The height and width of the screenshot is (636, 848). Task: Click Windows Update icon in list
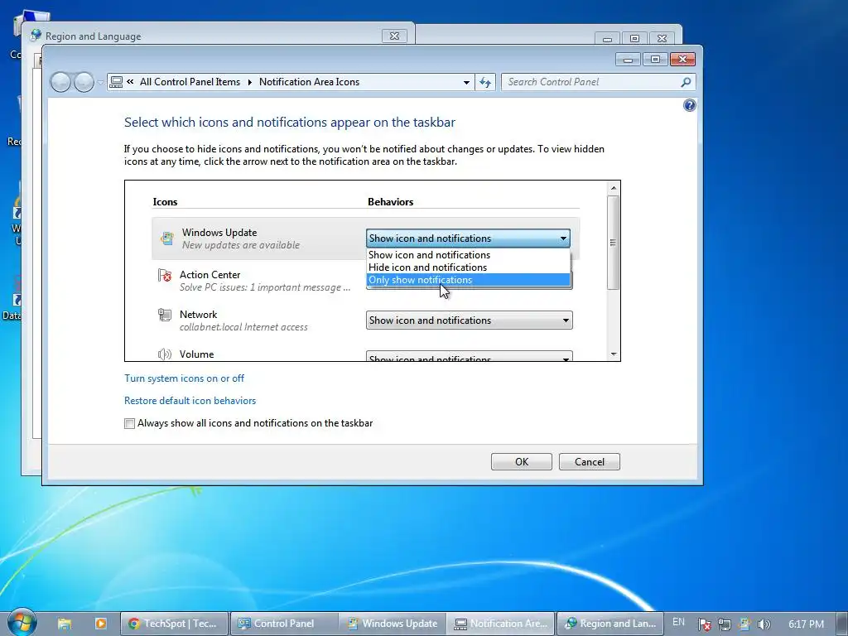pyautogui.click(x=166, y=238)
